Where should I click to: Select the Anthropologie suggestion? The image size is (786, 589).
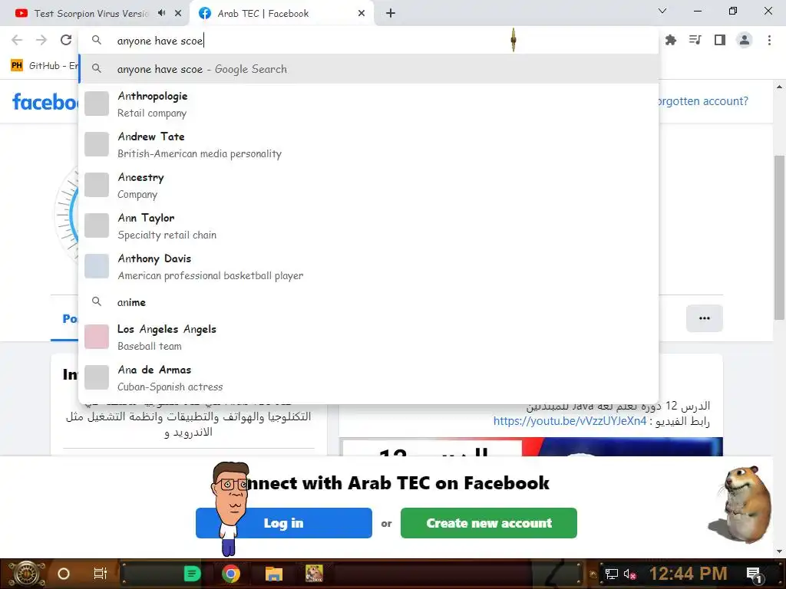tap(368, 104)
